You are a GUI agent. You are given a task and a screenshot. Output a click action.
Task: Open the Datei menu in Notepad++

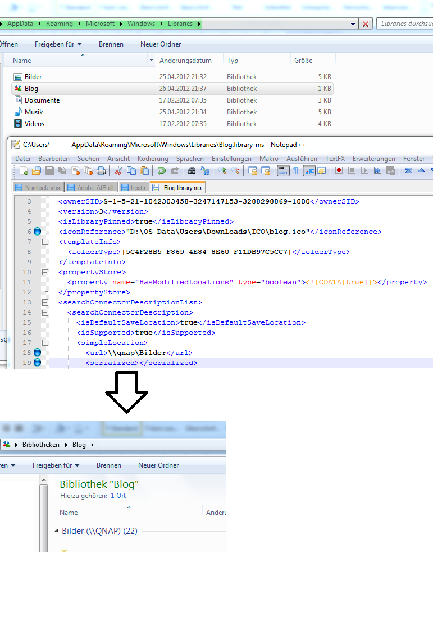click(x=22, y=159)
